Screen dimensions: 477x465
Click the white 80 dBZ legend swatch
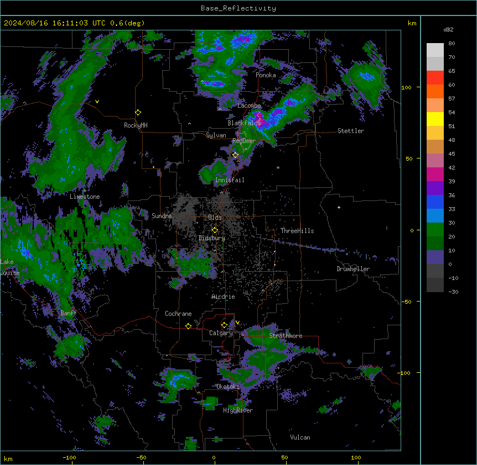(435, 50)
